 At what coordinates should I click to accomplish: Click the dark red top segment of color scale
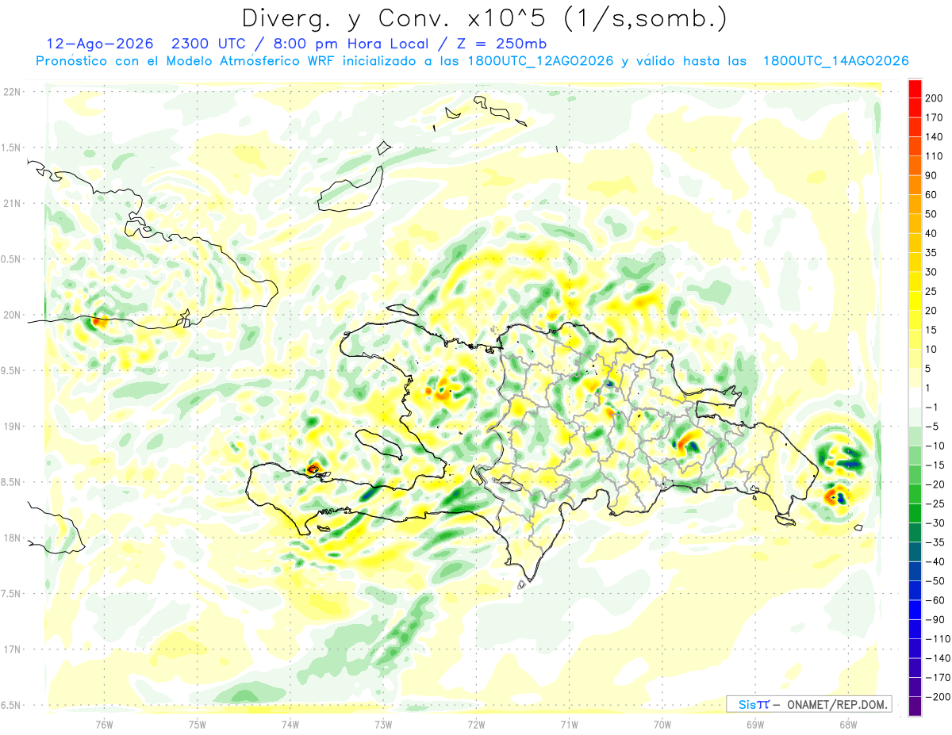click(915, 88)
